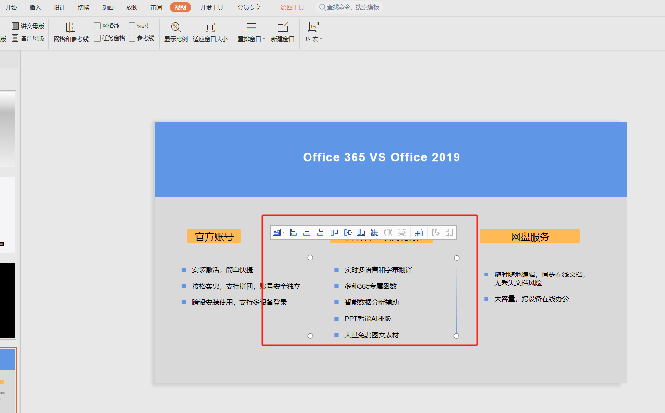Viewport: 665px width, 413px height.
Task: Click align top icon in floating toolbar
Action: tap(334, 232)
